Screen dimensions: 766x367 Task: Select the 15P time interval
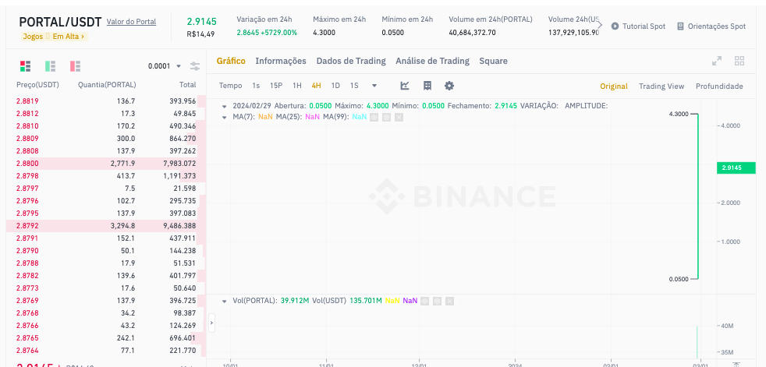[x=276, y=86]
